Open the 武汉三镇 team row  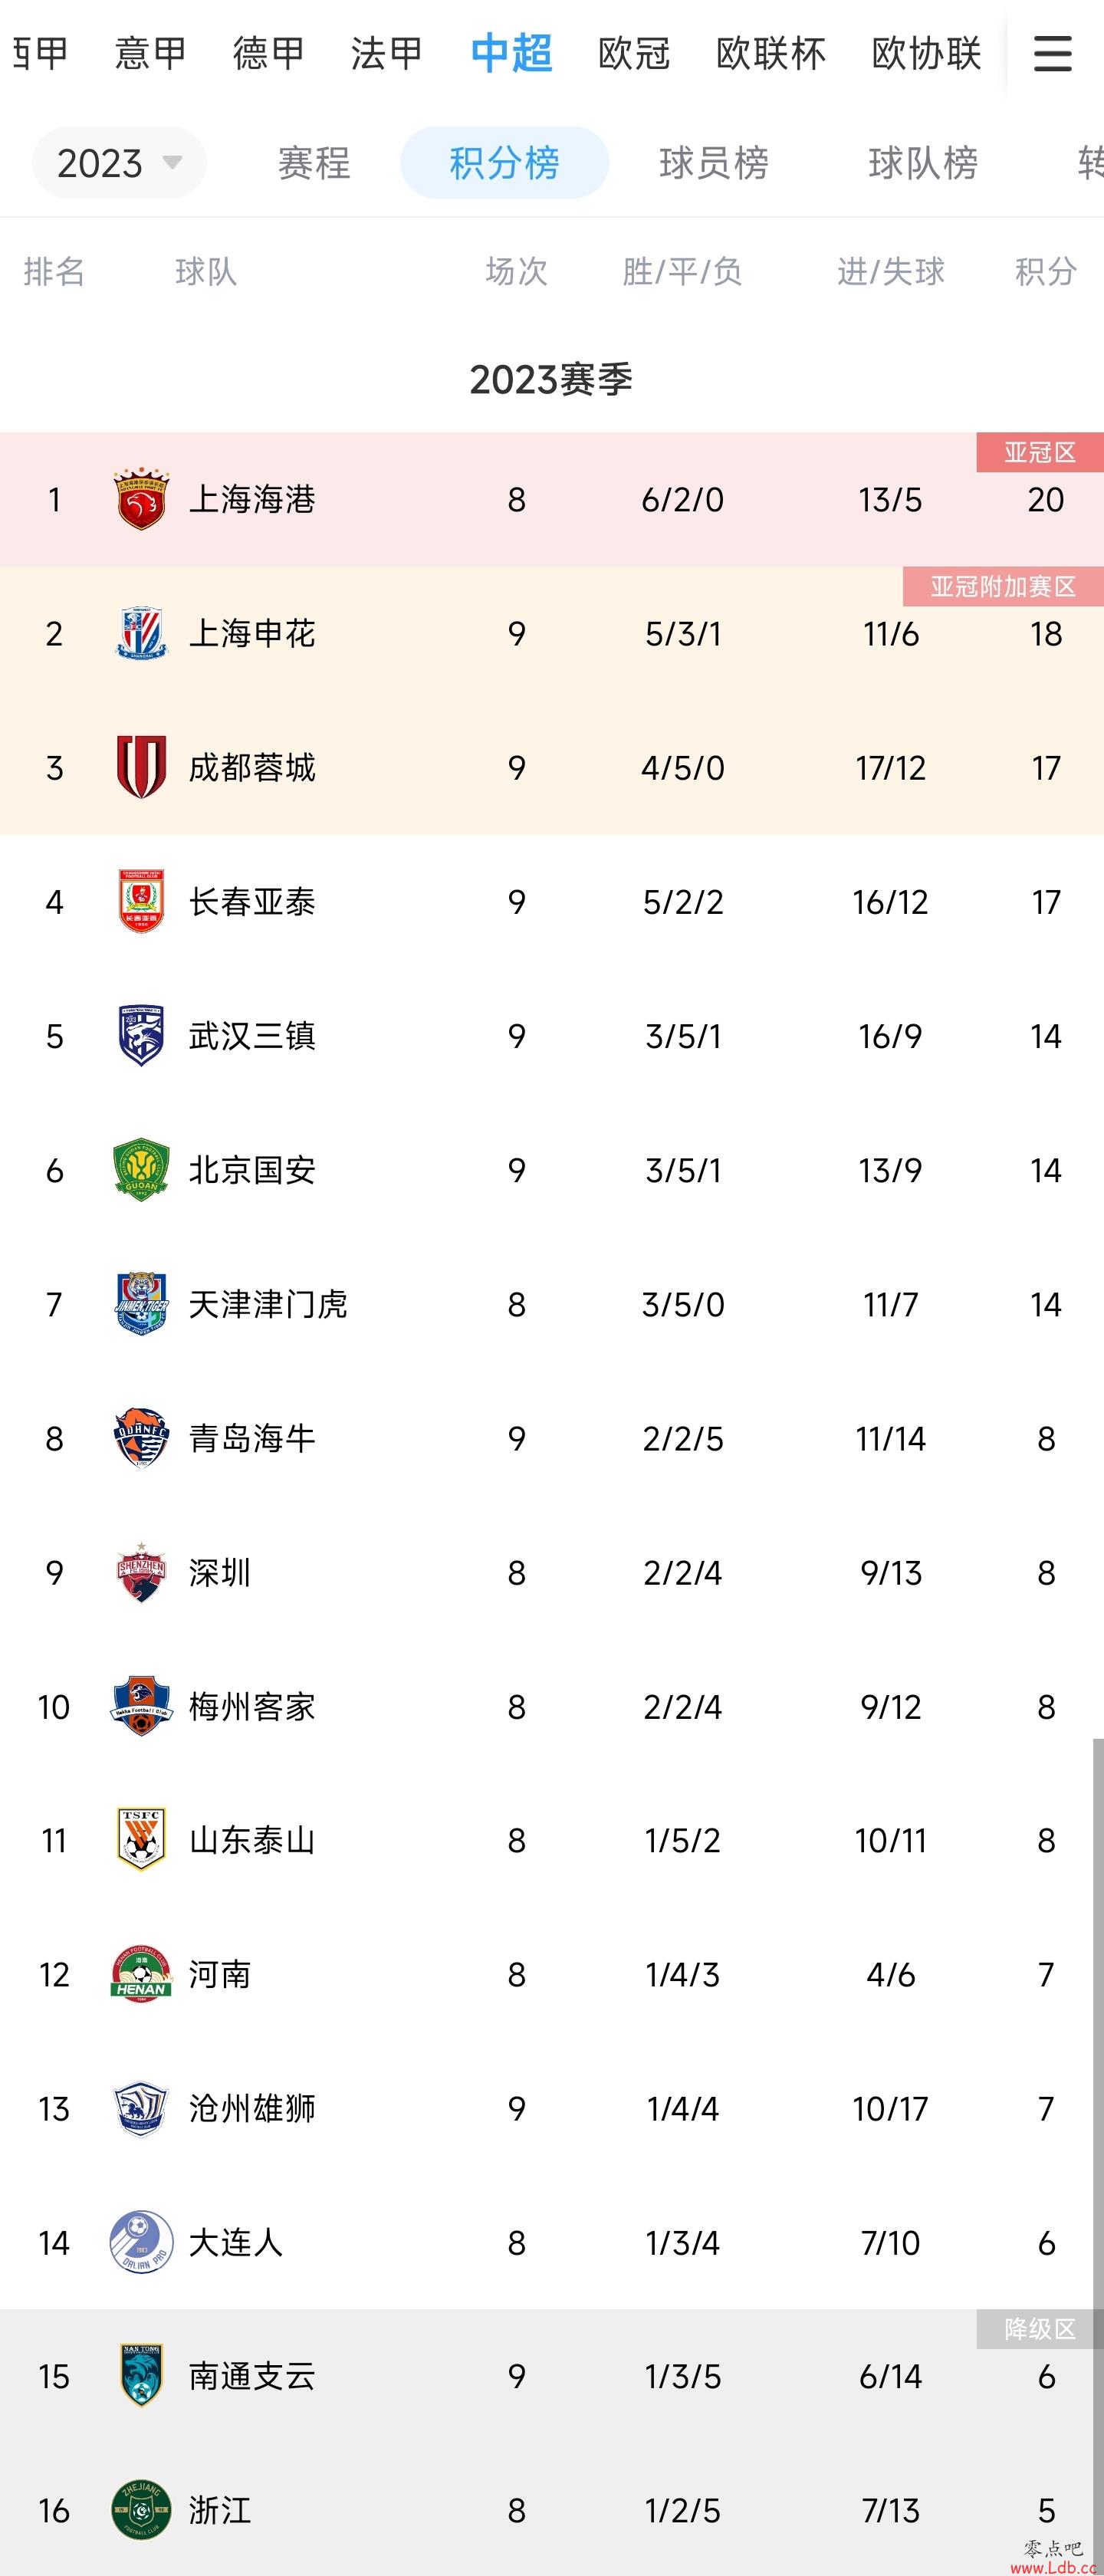[x=552, y=1036]
